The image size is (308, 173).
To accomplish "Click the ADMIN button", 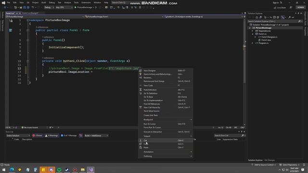I will pyautogui.click(x=300, y=8).
